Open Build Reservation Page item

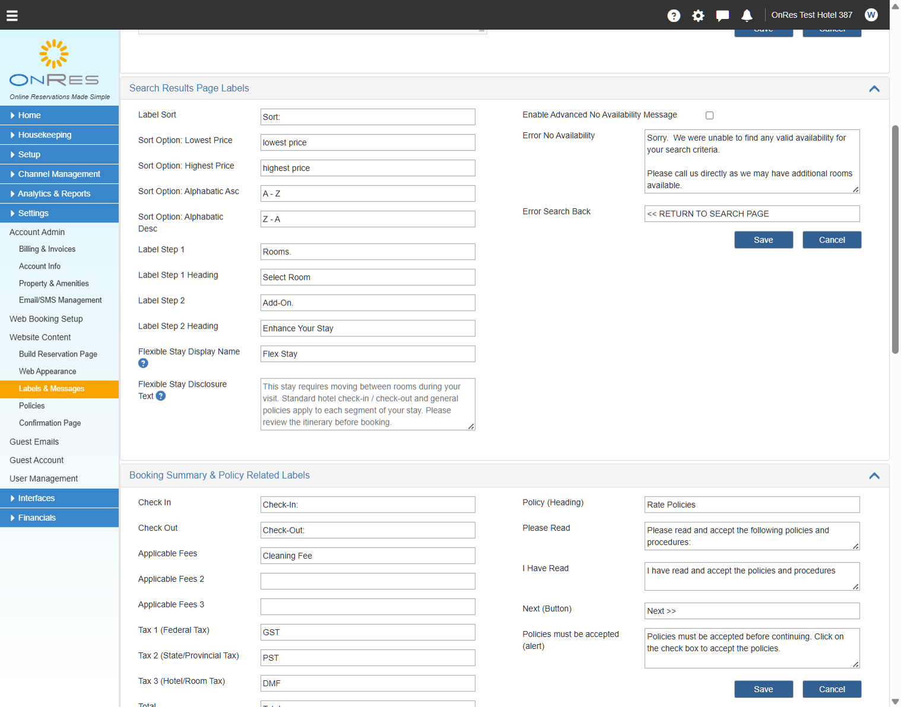[58, 354]
